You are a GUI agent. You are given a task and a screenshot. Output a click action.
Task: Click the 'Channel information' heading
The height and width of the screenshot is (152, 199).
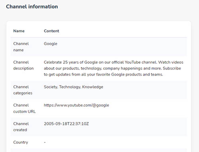pos(32,7)
